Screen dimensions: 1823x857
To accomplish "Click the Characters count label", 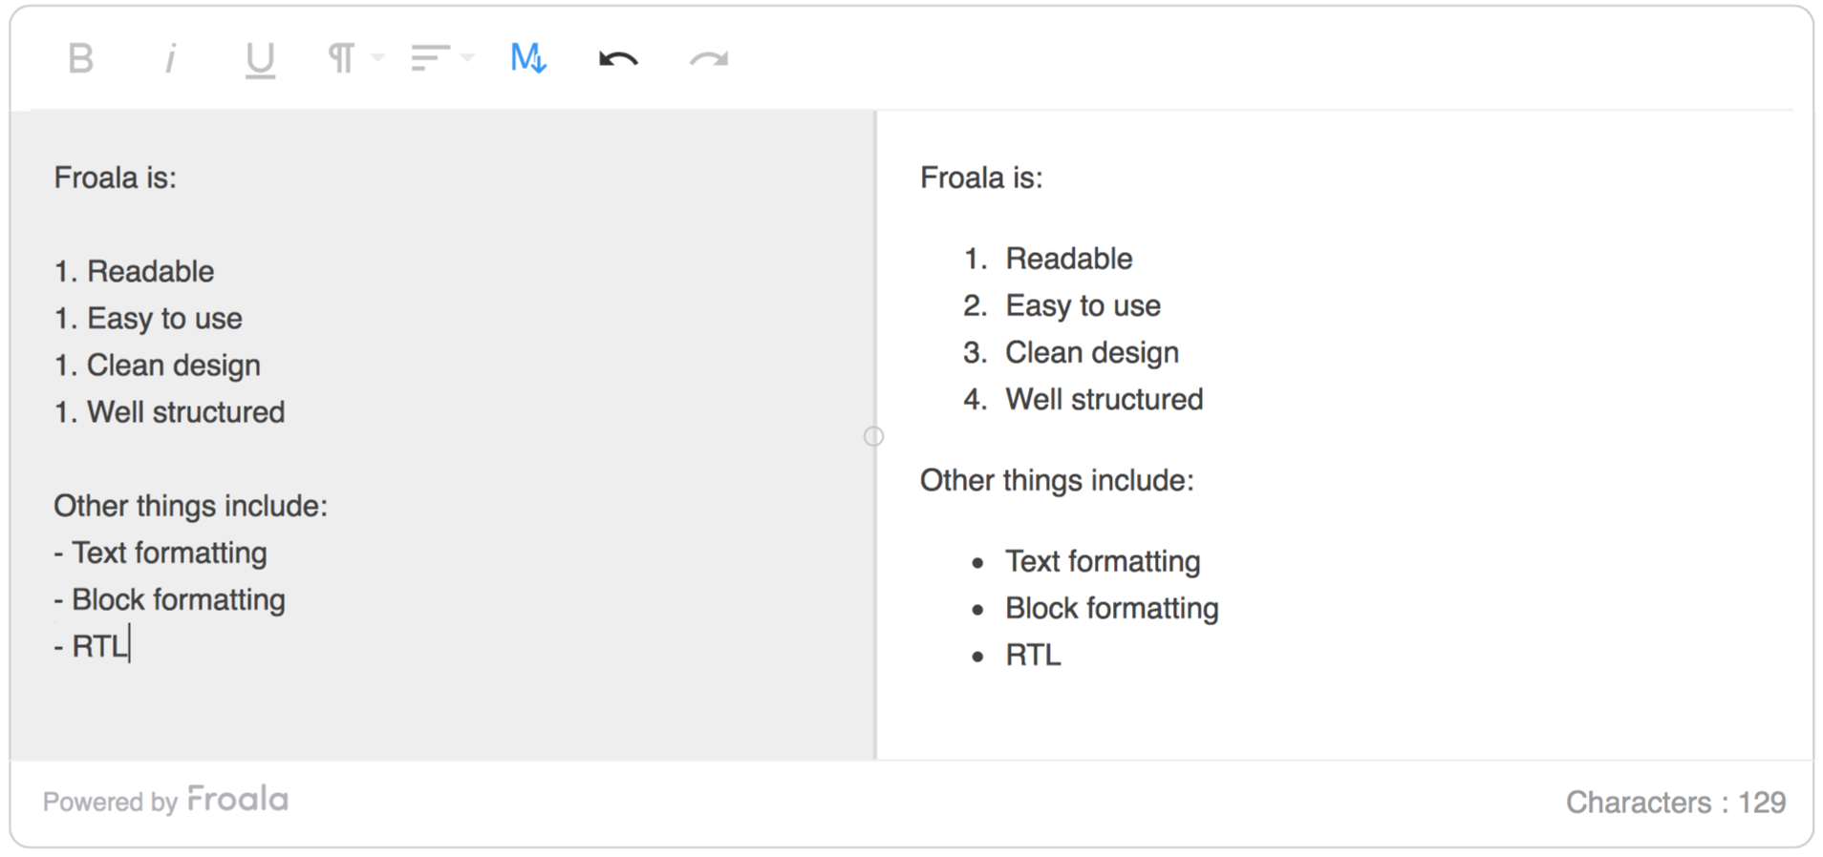I will (x=1675, y=802).
